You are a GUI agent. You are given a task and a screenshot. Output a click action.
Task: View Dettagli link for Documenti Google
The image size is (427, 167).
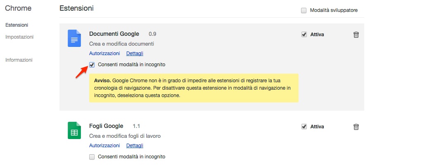pos(135,53)
